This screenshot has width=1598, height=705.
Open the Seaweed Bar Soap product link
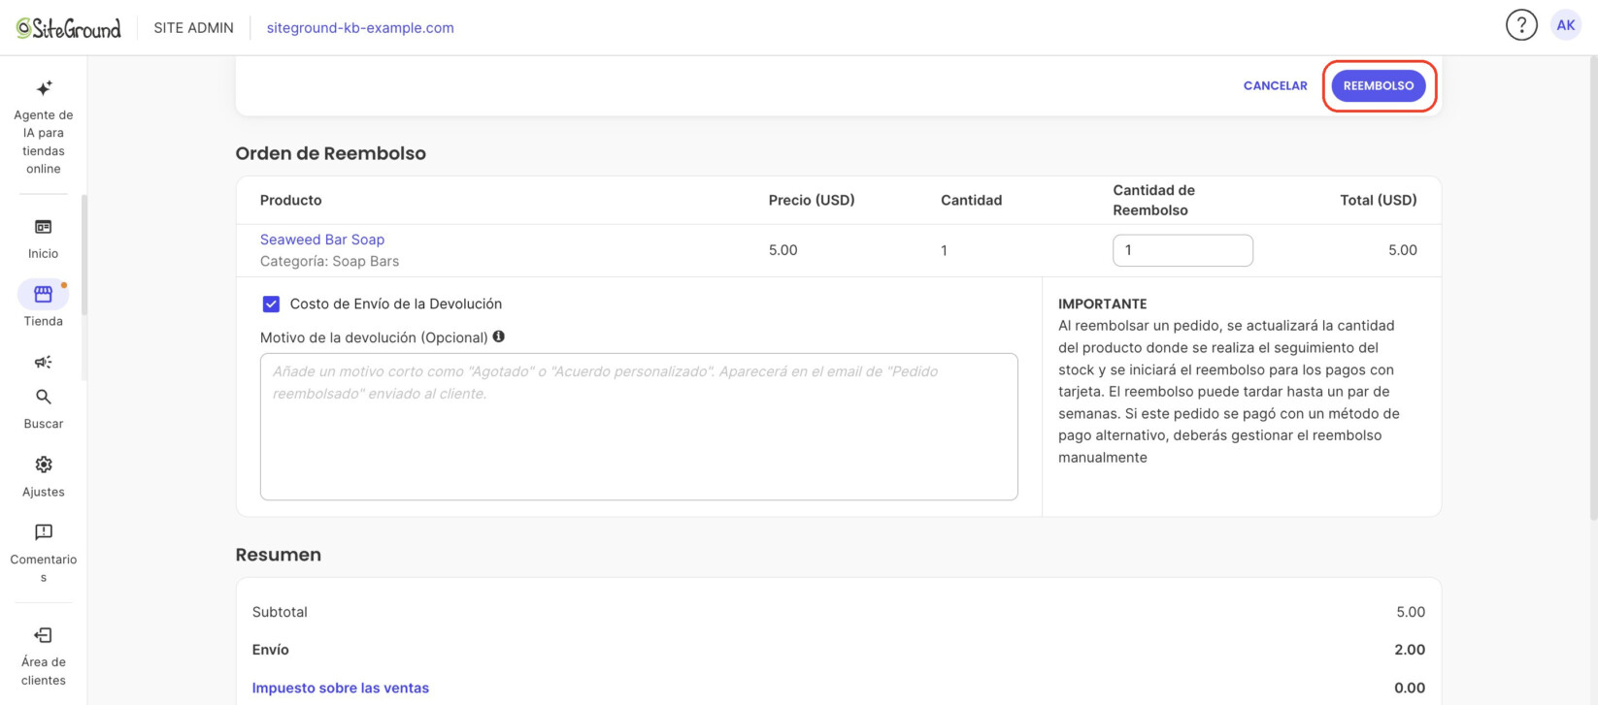click(x=322, y=240)
